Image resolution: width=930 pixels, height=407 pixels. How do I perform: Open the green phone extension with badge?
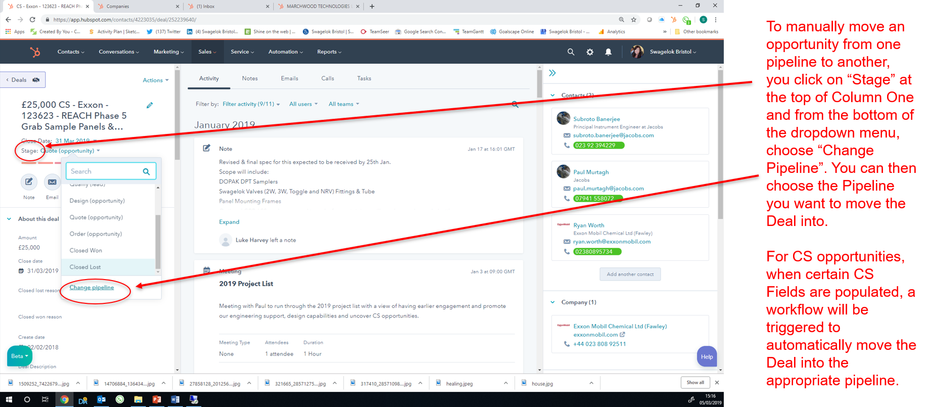coord(686,20)
